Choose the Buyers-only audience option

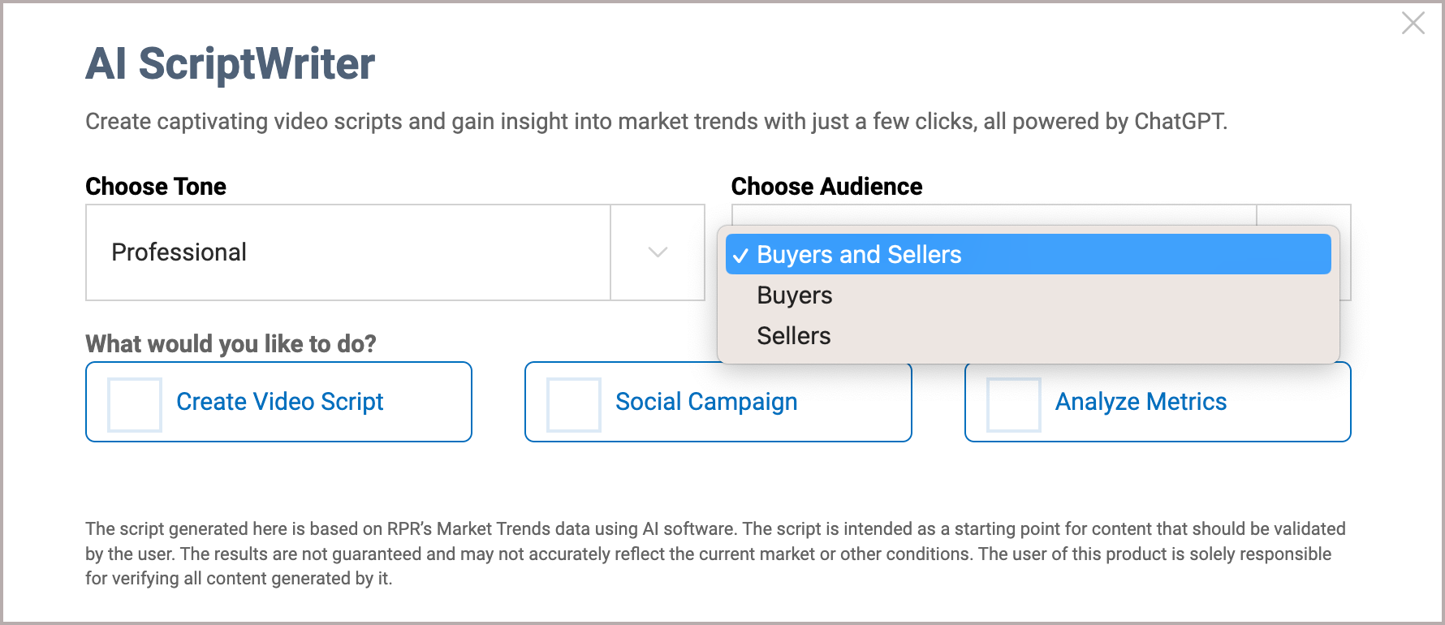point(795,295)
